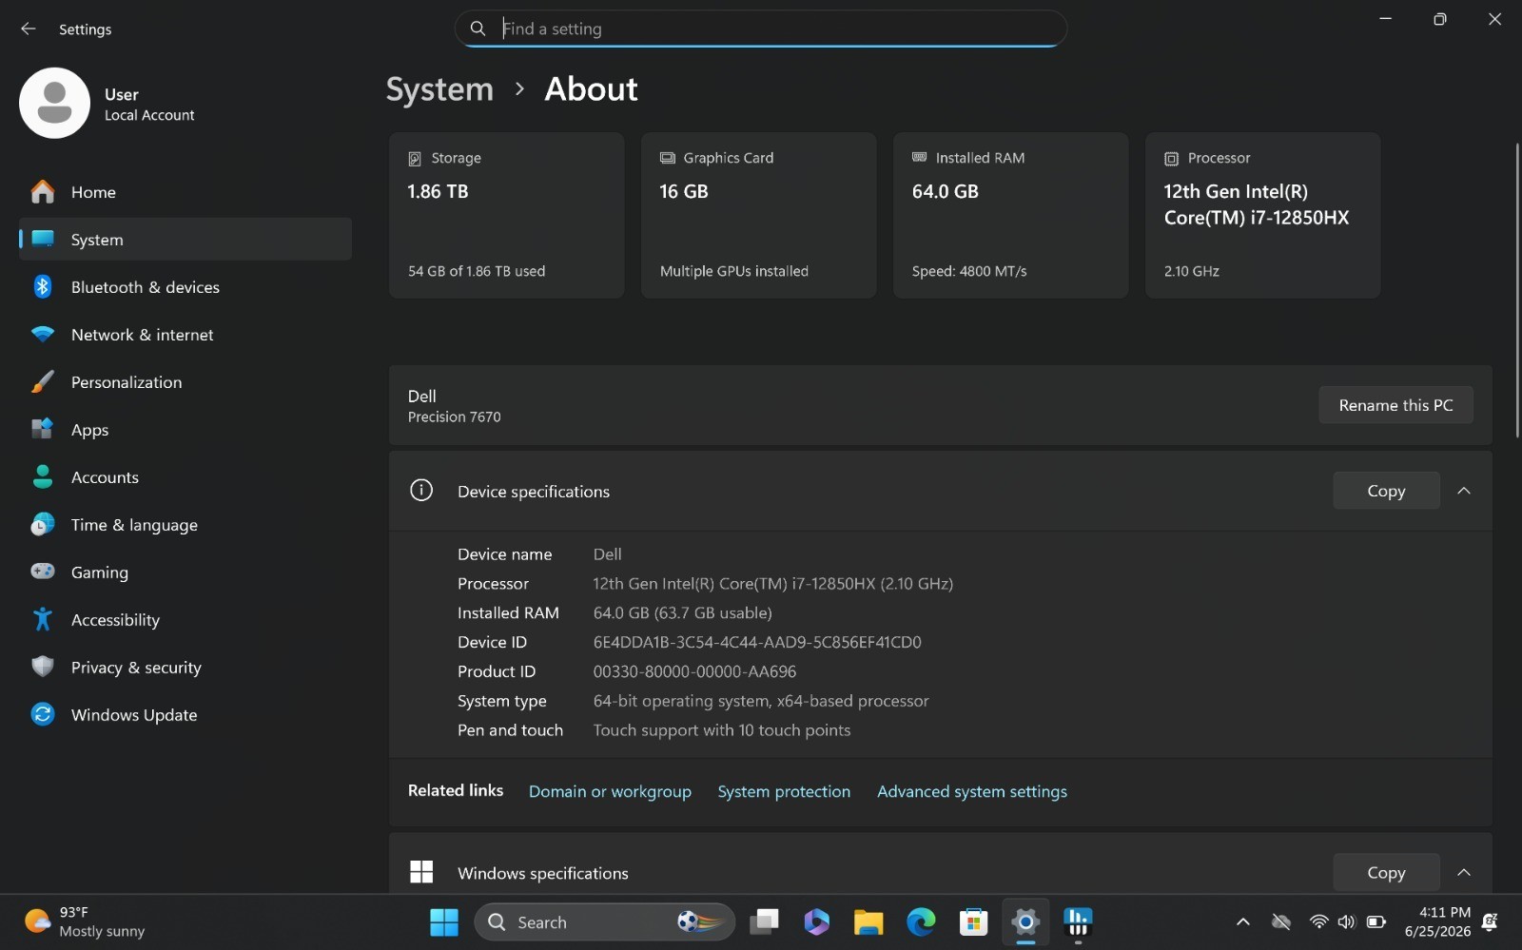Open Task View from the taskbar
Viewport: 1522px width, 950px height.
(x=764, y=921)
